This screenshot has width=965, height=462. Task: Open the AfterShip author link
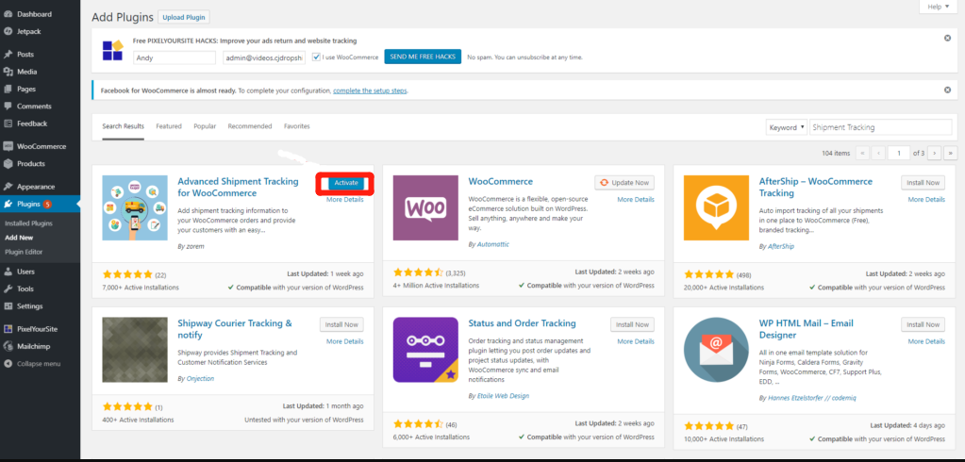click(x=781, y=246)
